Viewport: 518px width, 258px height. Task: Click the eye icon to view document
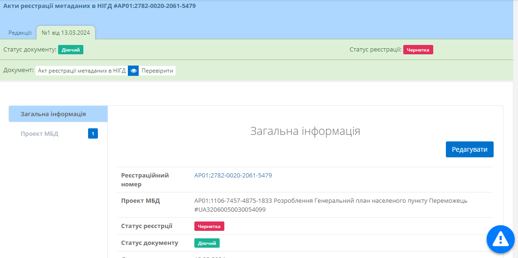pyautogui.click(x=133, y=71)
